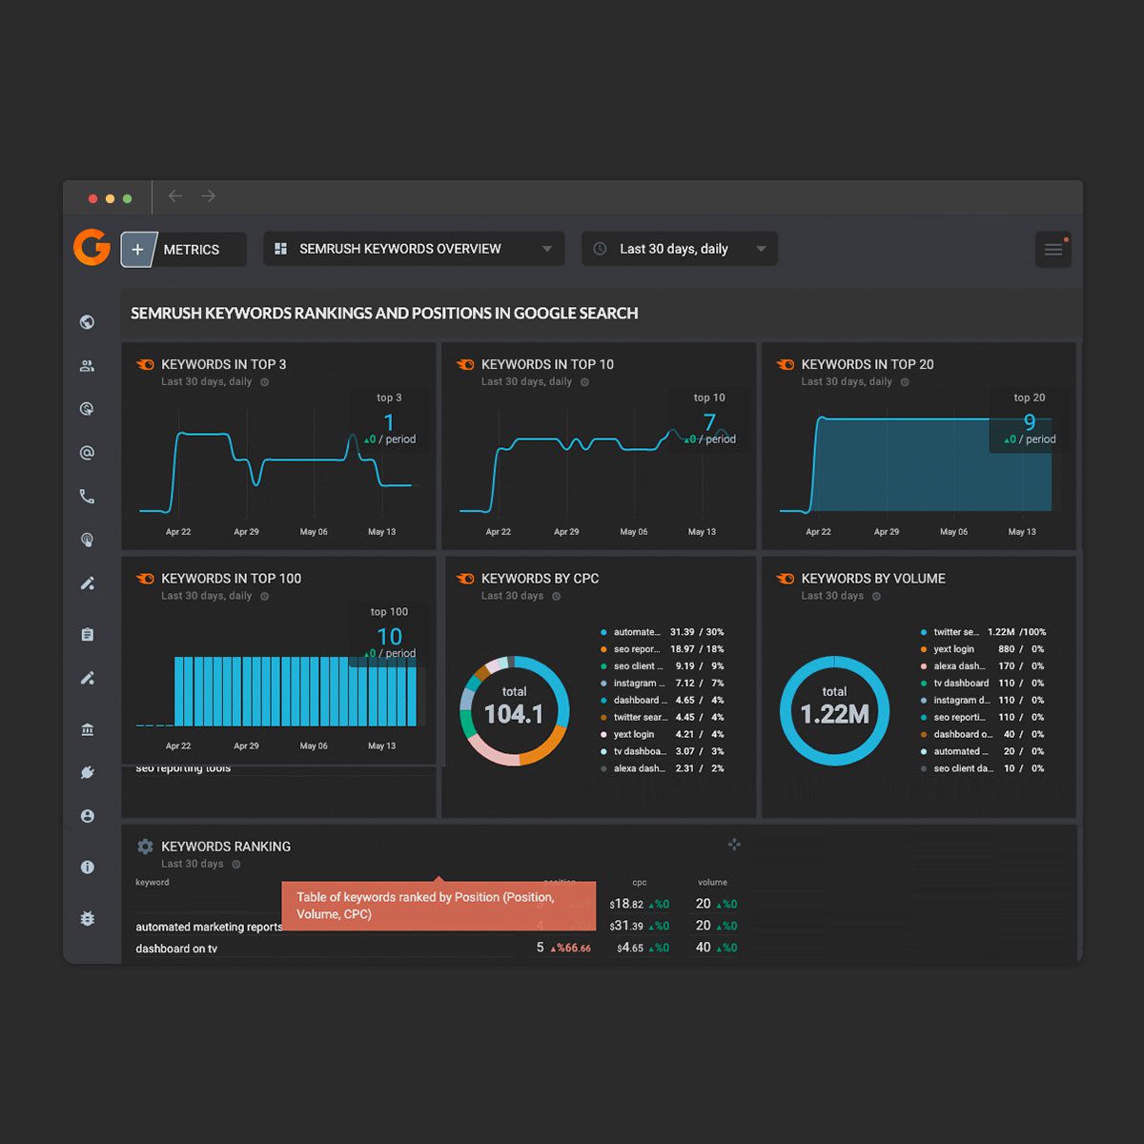Select the @ email icon in sidebar
Screen dimensions: 1144x1144
pyautogui.click(x=87, y=453)
